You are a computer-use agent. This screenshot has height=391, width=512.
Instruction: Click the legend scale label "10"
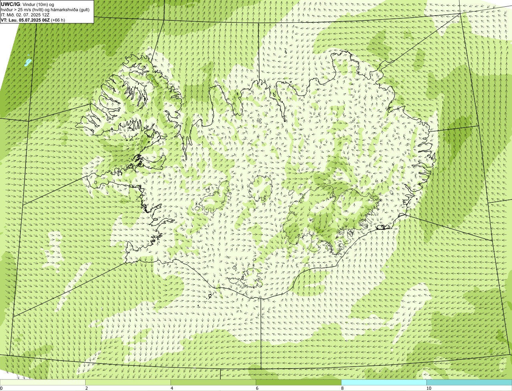429,388
